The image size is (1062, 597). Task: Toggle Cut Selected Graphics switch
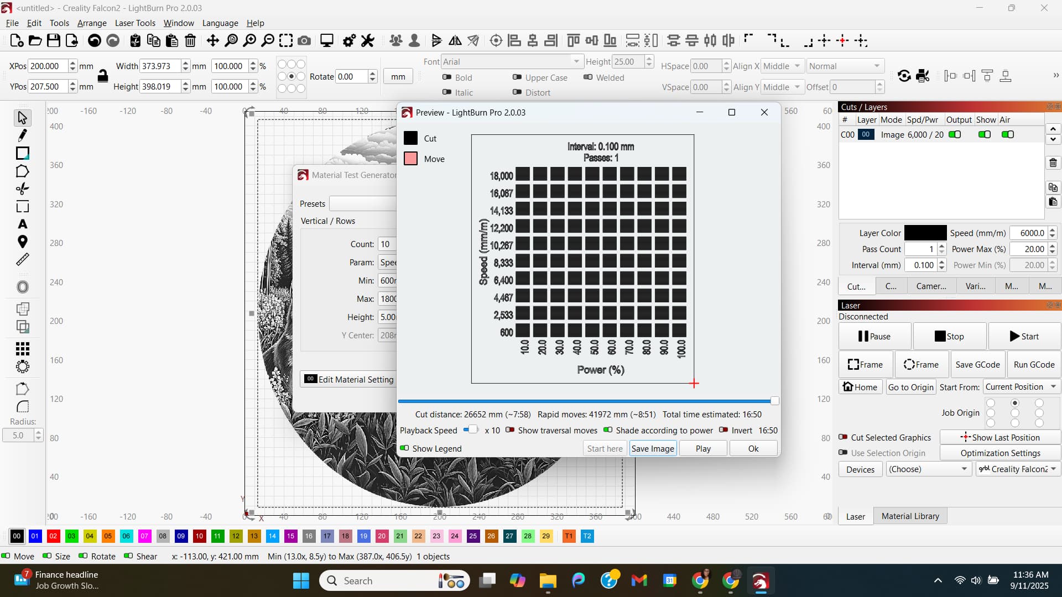(843, 437)
